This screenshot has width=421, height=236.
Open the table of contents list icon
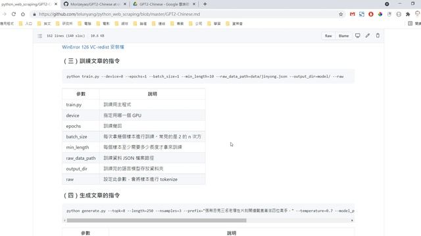[39, 35]
